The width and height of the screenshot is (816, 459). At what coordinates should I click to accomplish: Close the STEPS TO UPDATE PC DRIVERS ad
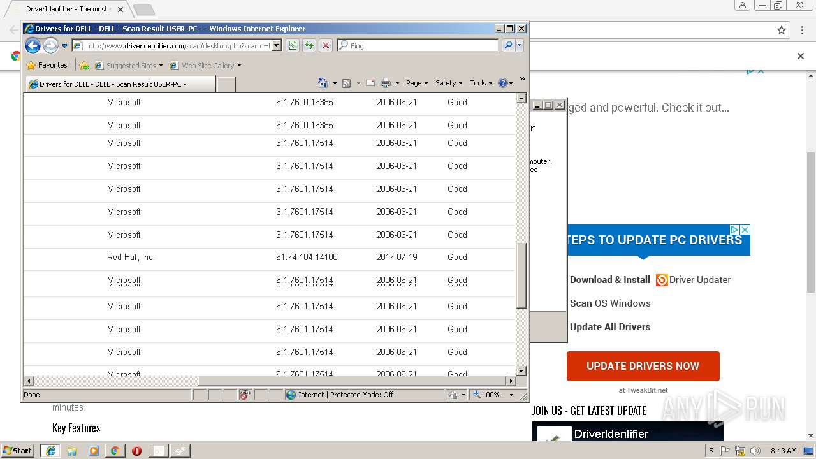pos(745,229)
